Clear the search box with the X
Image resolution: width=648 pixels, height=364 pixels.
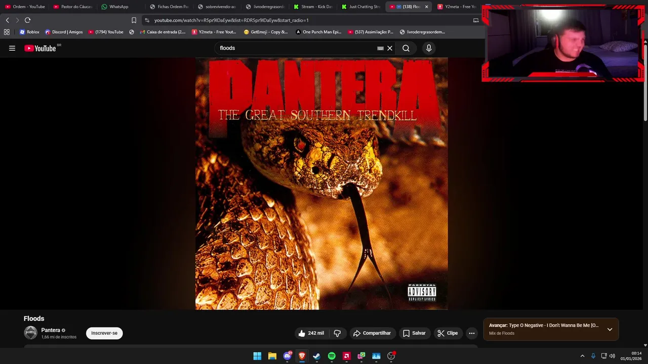(x=390, y=48)
